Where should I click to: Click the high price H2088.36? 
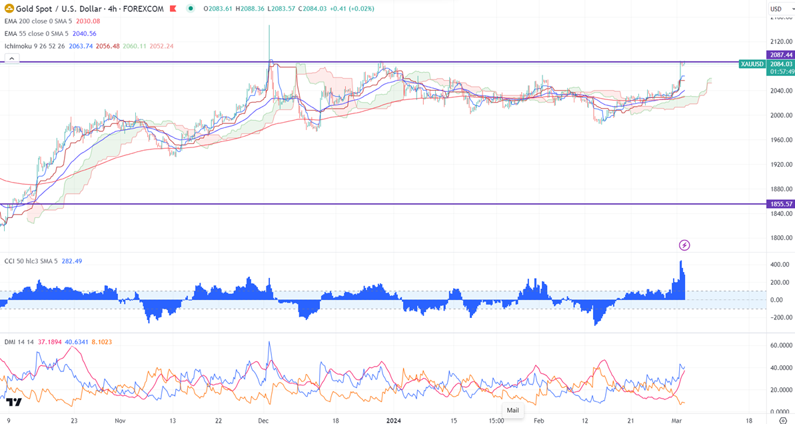point(250,9)
